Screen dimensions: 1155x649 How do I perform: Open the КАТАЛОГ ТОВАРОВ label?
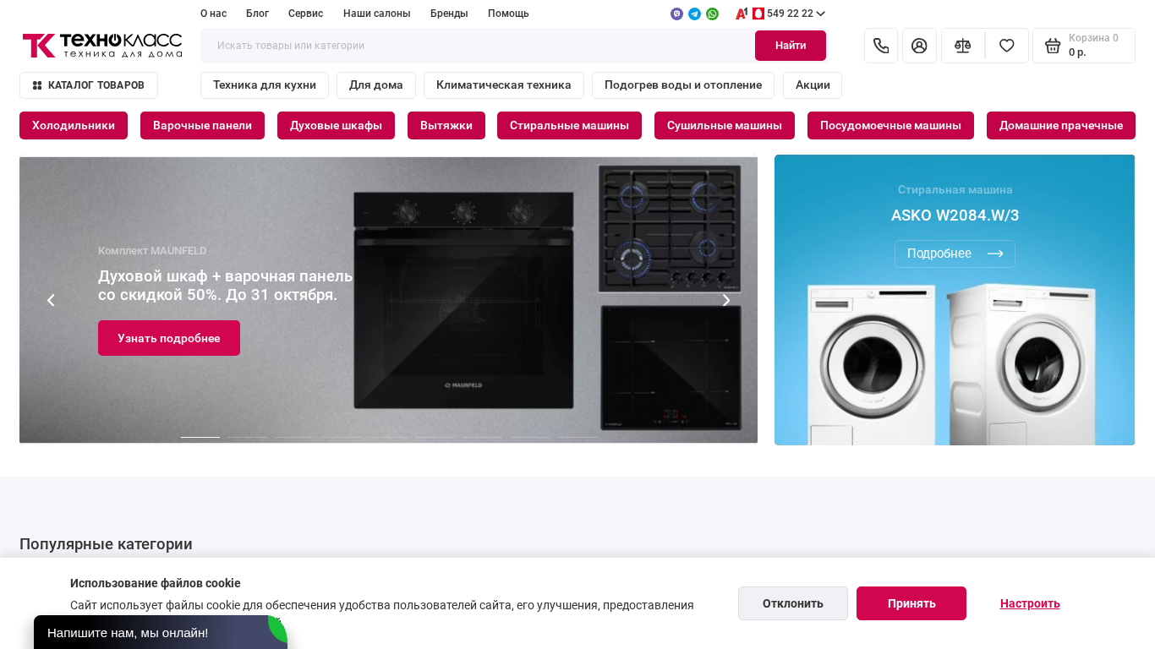(x=96, y=85)
